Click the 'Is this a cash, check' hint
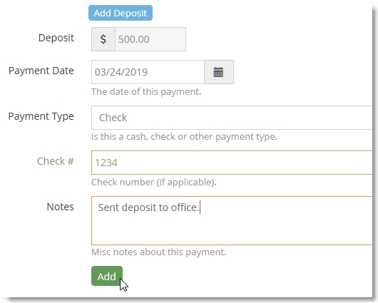This screenshot has width=378, height=303. tap(184, 137)
